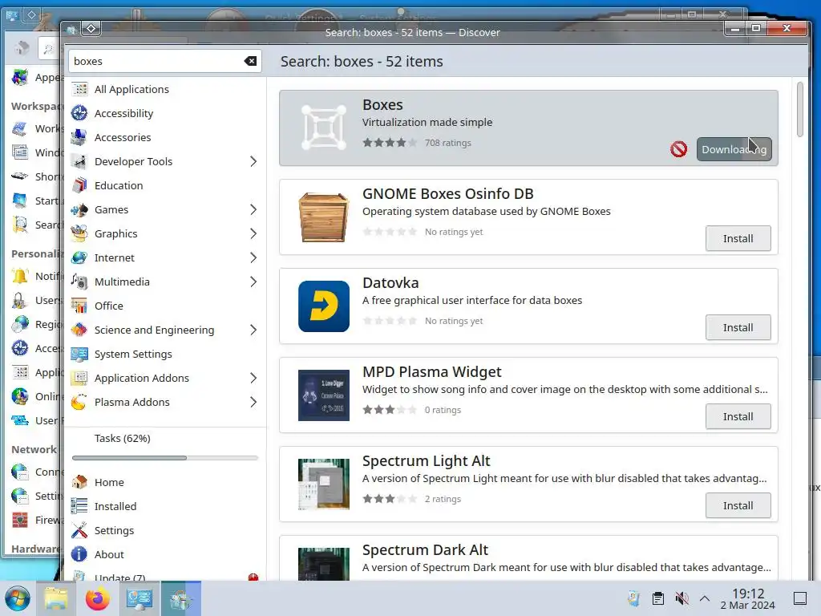Screen dimensions: 821x616
Task: Expand the Games subcategories
Action: pyautogui.click(x=253, y=209)
